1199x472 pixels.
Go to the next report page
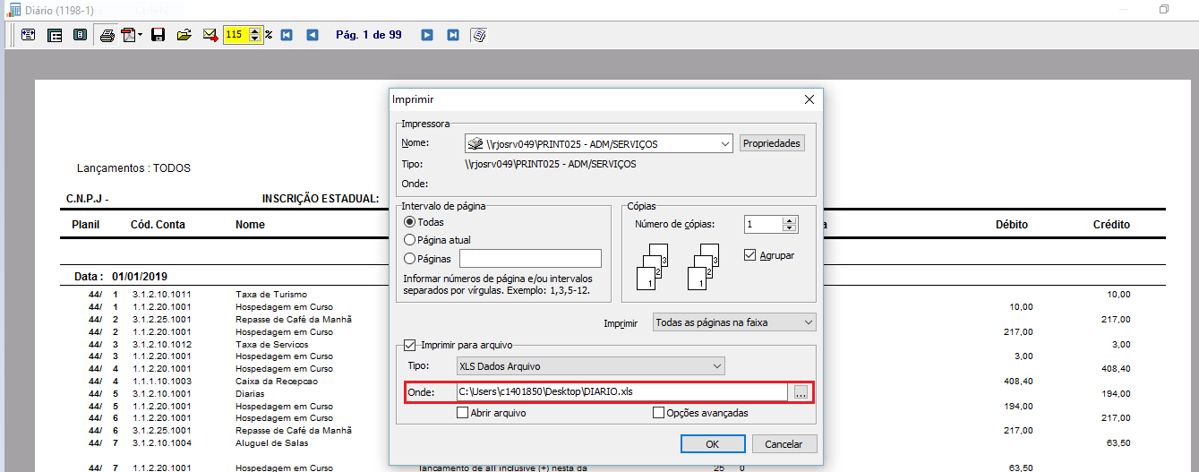coord(427,35)
